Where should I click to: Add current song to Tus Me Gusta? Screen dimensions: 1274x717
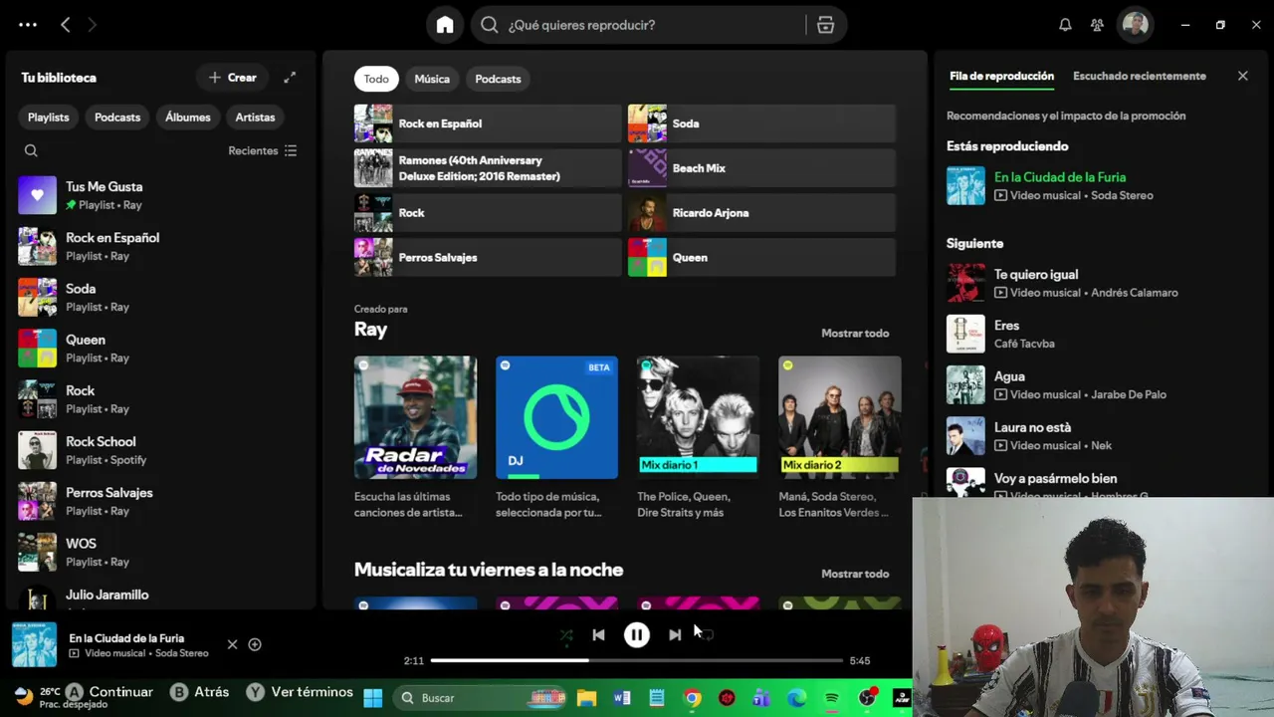point(255,644)
